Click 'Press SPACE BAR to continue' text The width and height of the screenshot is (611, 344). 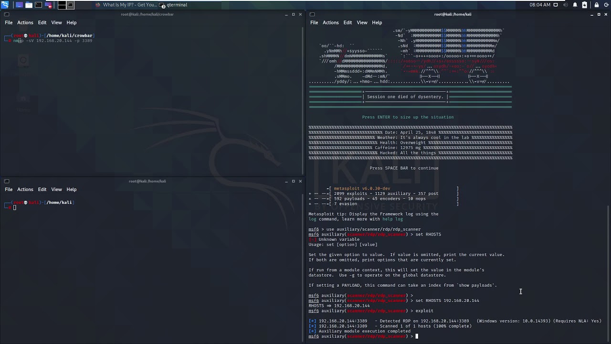click(x=404, y=168)
